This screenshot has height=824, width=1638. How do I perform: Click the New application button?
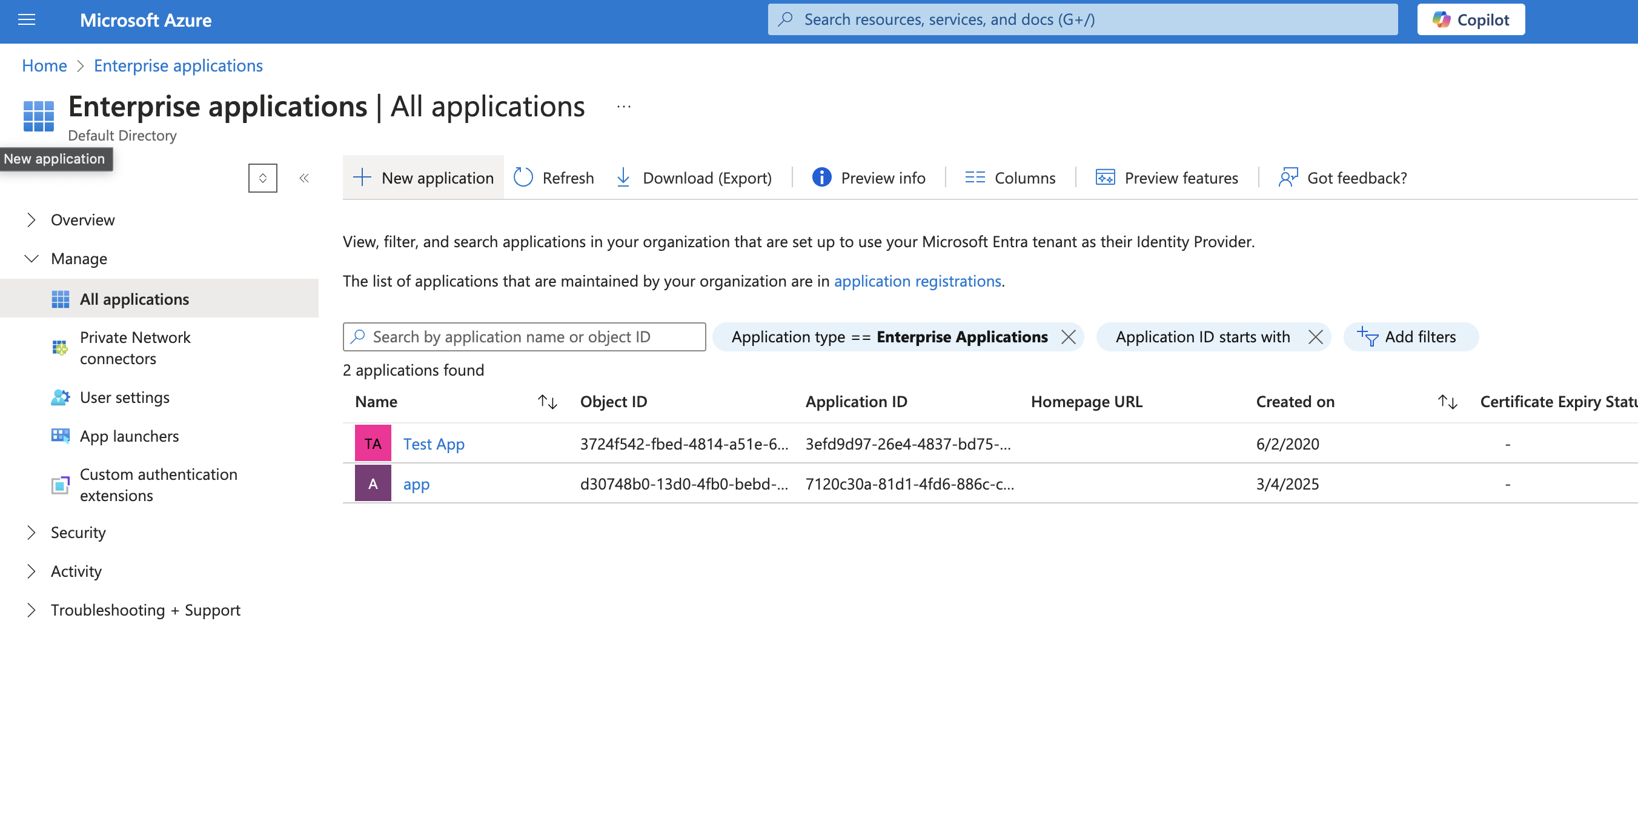[x=423, y=178]
